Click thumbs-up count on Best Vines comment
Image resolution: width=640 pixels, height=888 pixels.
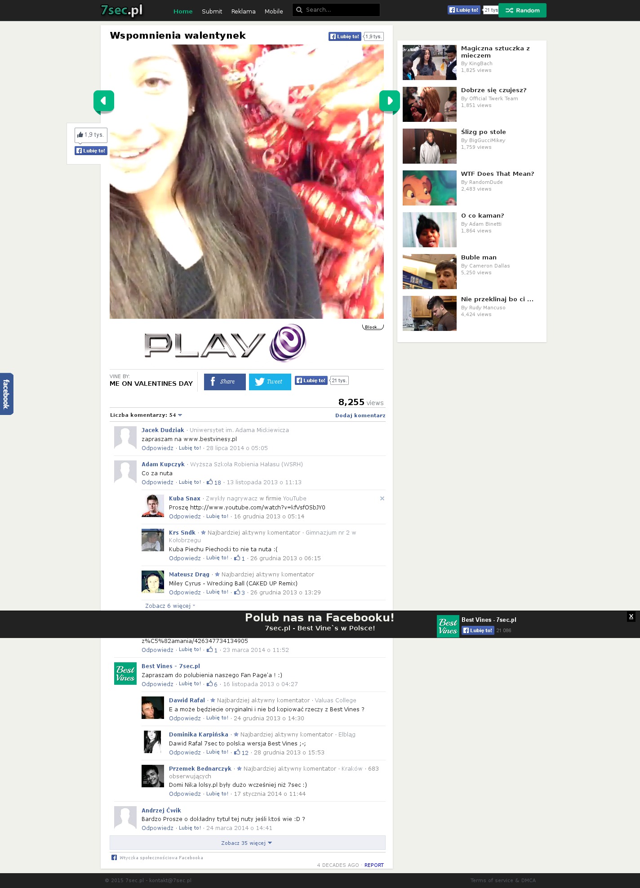click(x=212, y=684)
